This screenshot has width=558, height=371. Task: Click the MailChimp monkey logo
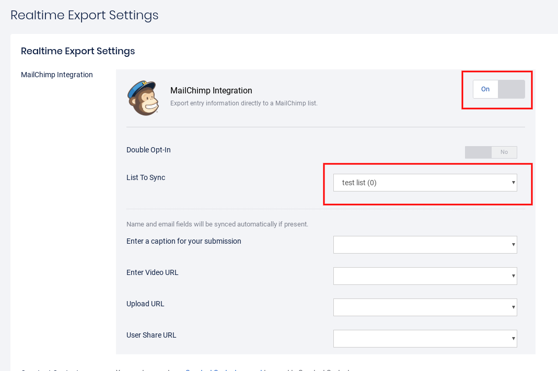click(x=143, y=98)
